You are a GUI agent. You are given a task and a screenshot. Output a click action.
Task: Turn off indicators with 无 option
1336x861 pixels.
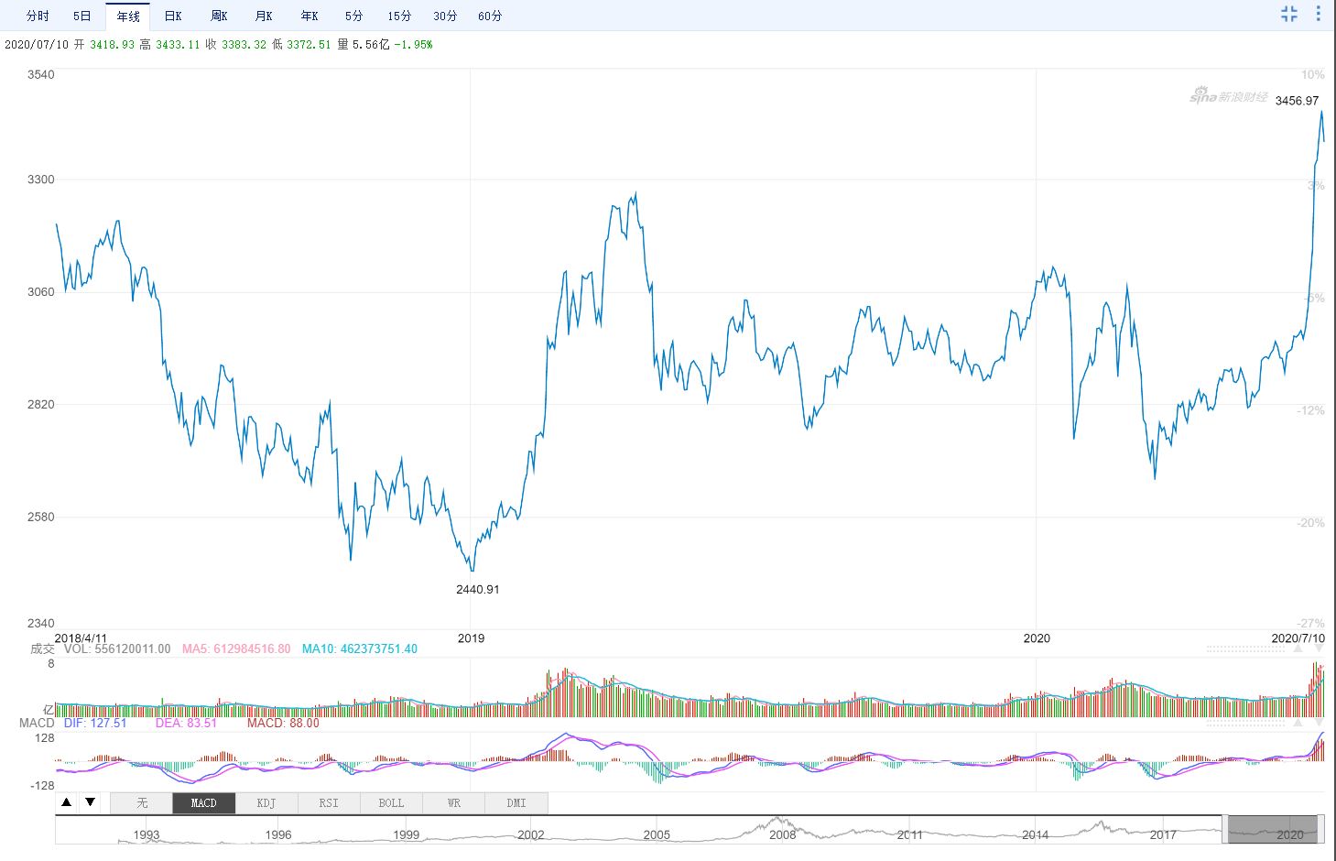tap(142, 803)
